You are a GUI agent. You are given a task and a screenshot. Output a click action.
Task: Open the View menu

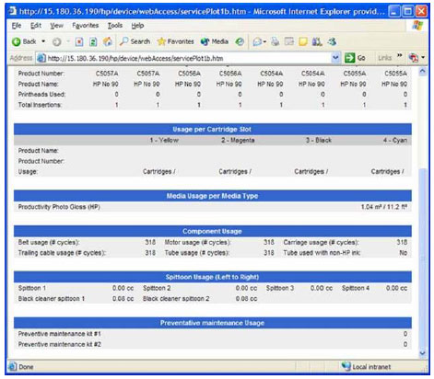click(57, 26)
